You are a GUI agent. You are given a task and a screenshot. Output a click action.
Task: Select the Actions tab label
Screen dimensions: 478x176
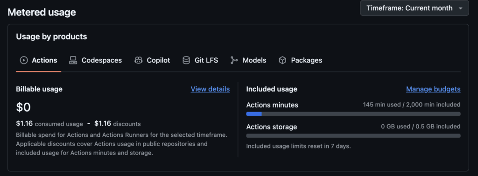coord(44,60)
